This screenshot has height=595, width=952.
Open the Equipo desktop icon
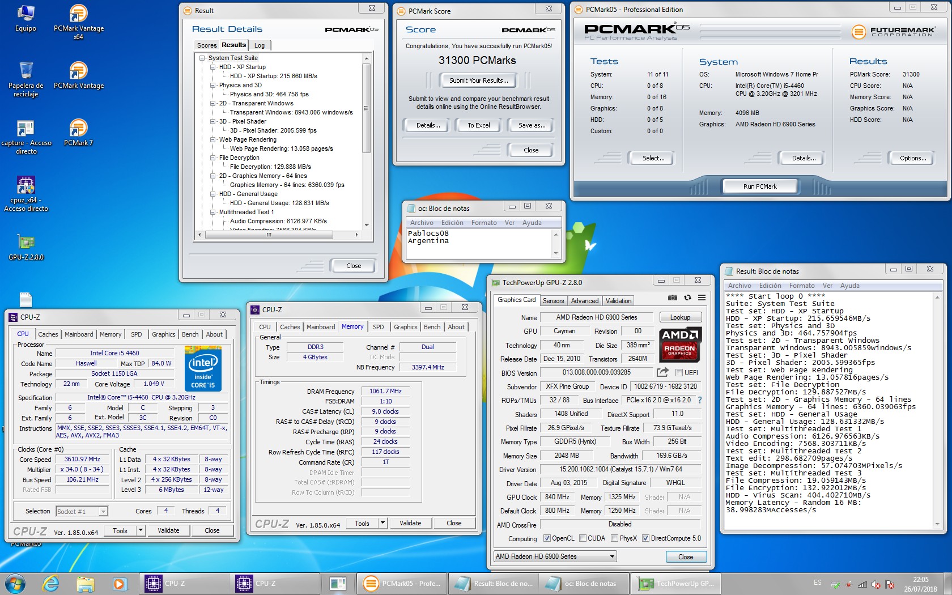(x=25, y=18)
